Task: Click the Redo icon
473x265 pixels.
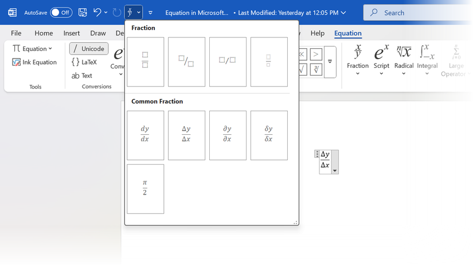Action: [116, 13]
